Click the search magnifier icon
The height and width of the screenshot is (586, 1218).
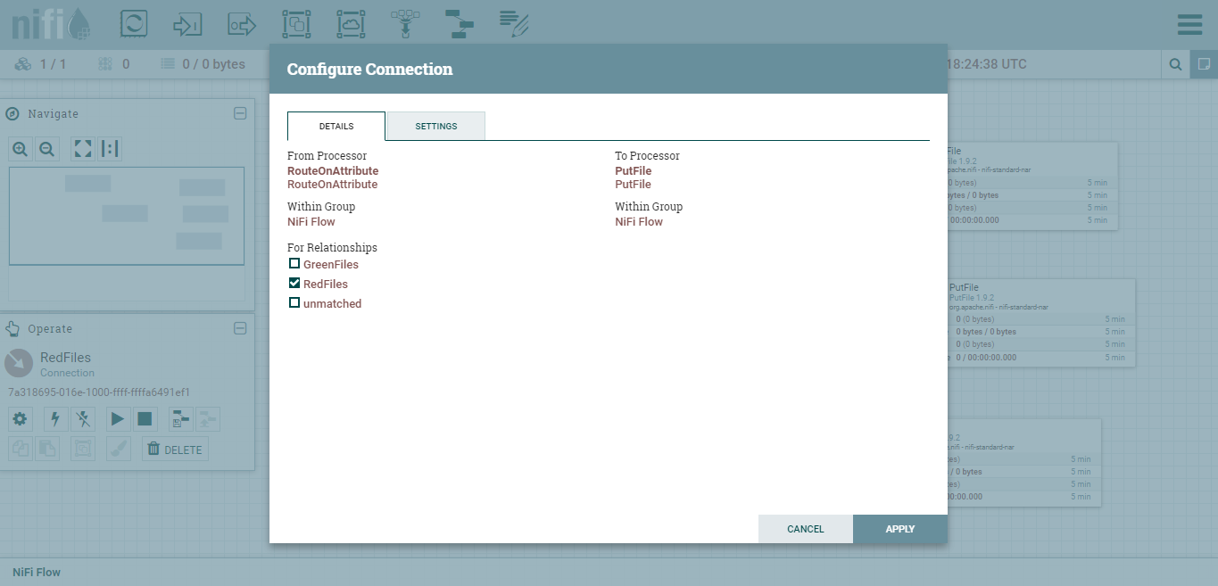tap(1176, 64)
